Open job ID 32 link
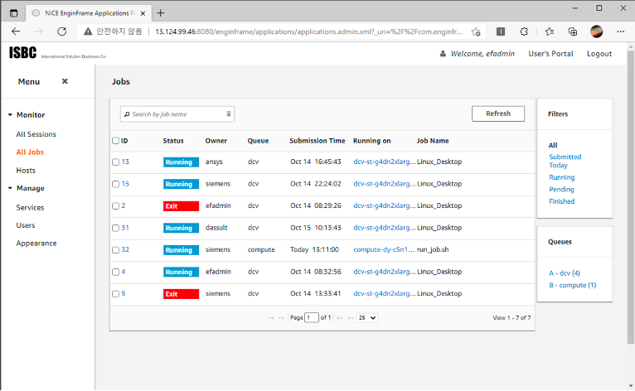The image size is (635, 391). 125,249
